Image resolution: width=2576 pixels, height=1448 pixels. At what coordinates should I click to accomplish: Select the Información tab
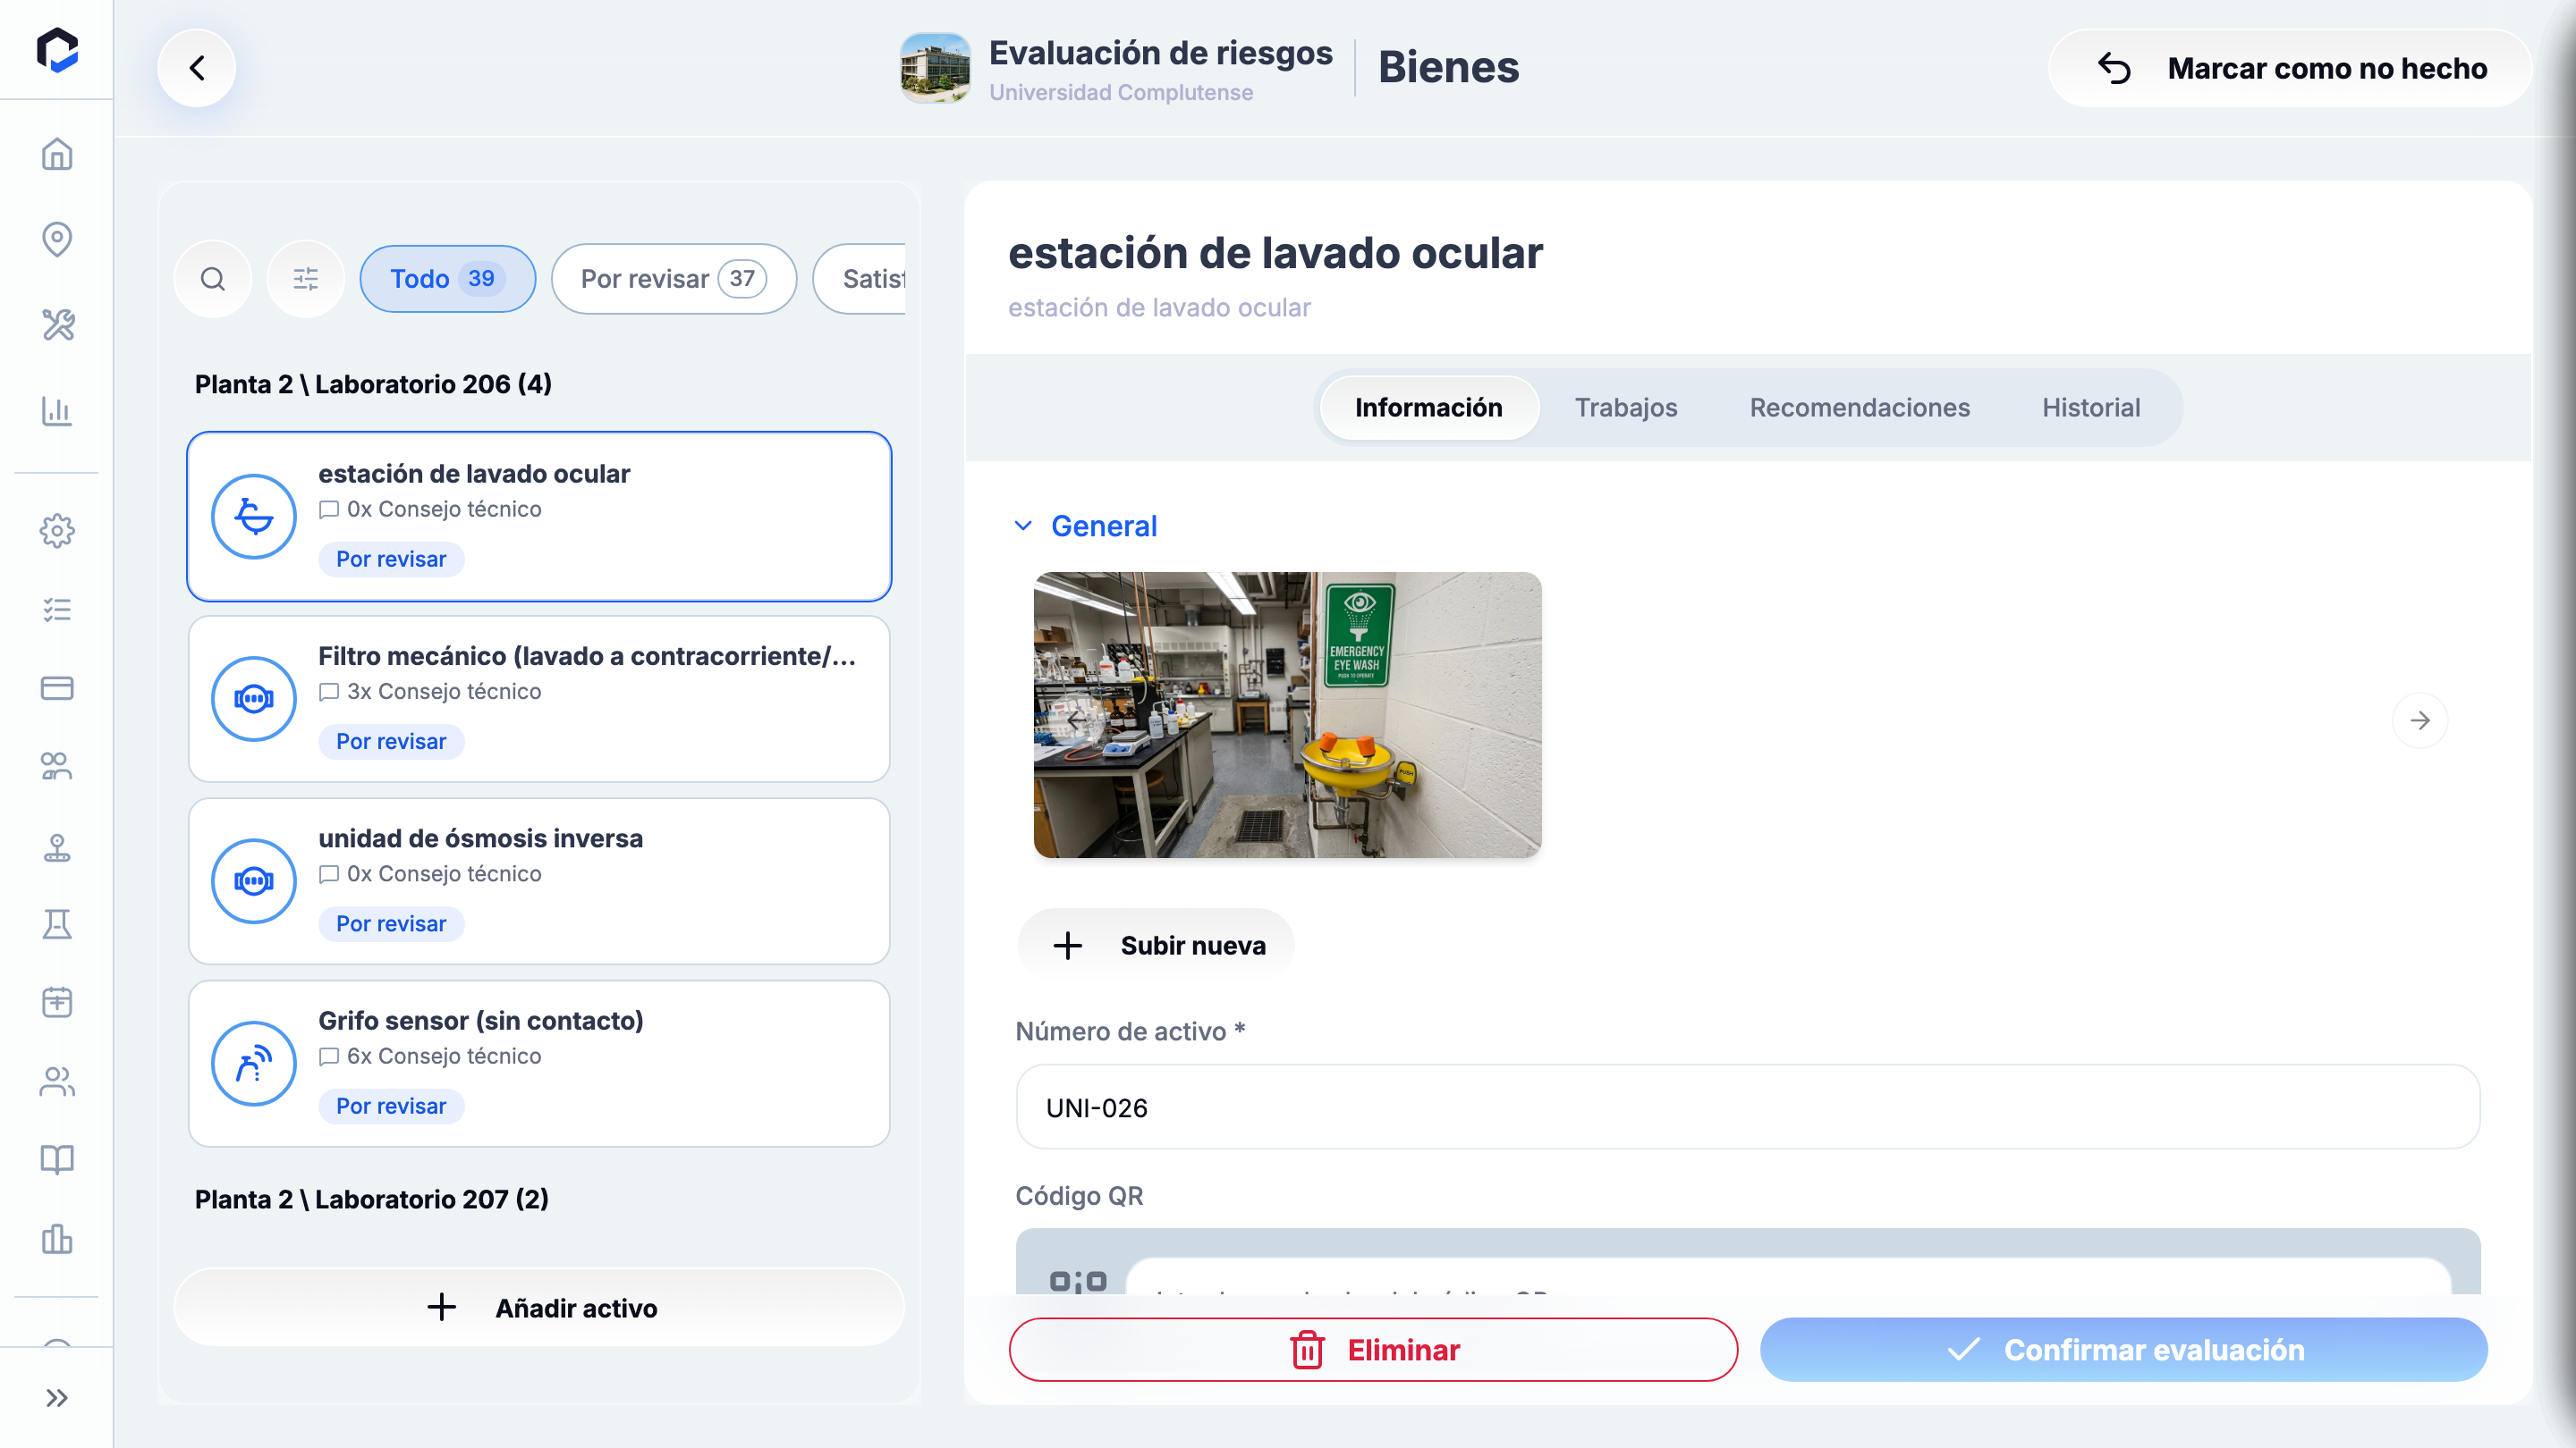click(1429, 408)
